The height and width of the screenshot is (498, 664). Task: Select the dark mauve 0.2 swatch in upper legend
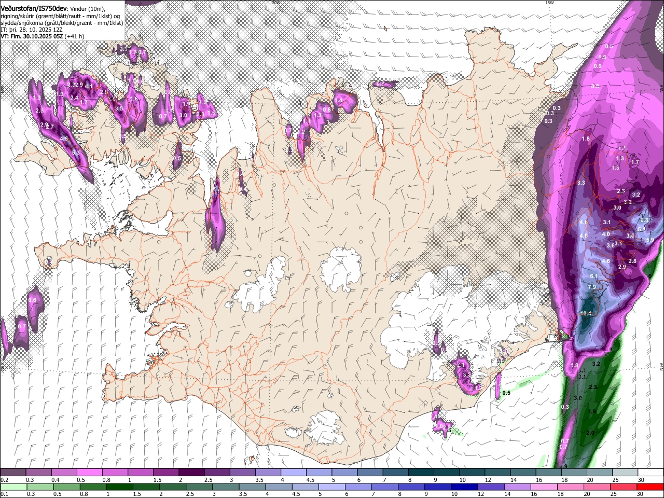click(13, 473)
